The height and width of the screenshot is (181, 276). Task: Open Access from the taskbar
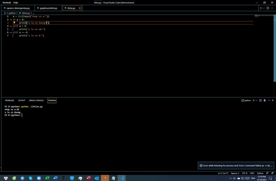(x=88, y=178)
